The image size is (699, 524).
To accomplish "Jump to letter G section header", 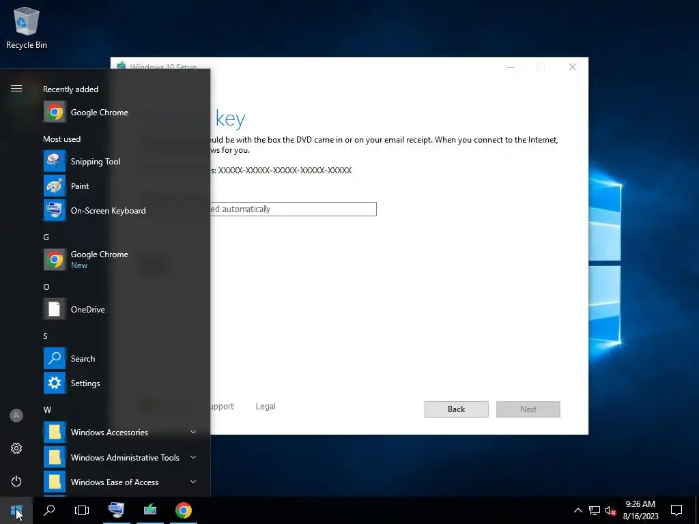I will (46, 237).
